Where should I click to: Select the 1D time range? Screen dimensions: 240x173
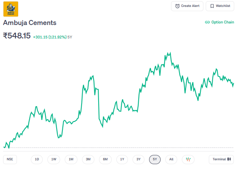coord(37,159)
